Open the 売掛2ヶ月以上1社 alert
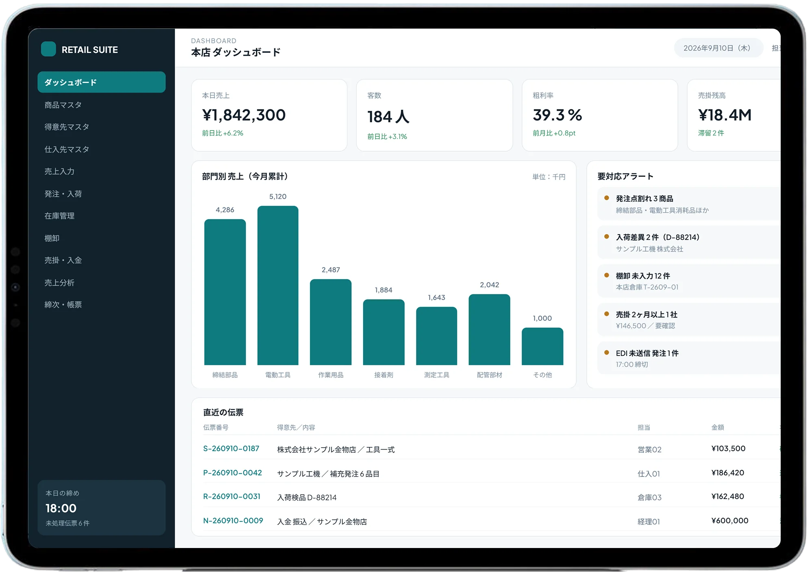This screenshot has height=572, width=810. click(x=689, y=320)
